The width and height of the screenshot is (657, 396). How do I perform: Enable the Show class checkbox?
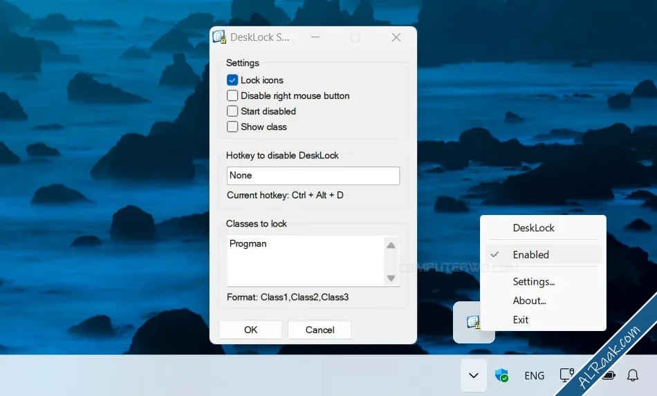[x=232, y=126]
